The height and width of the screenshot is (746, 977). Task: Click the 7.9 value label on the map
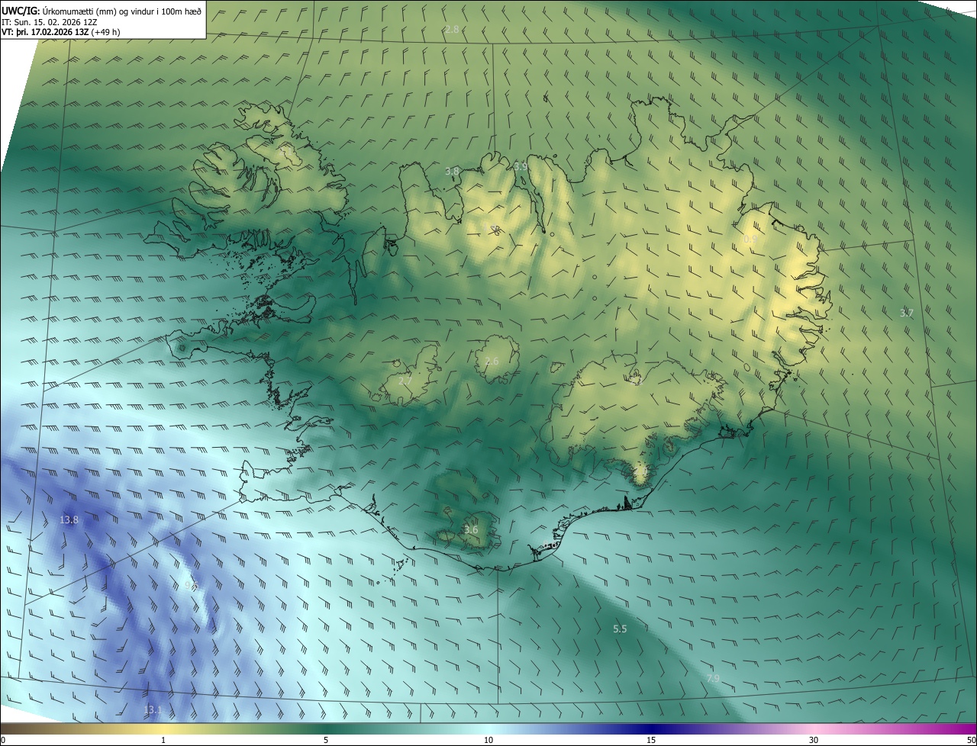pyautogui.click(x=713, y=678)
